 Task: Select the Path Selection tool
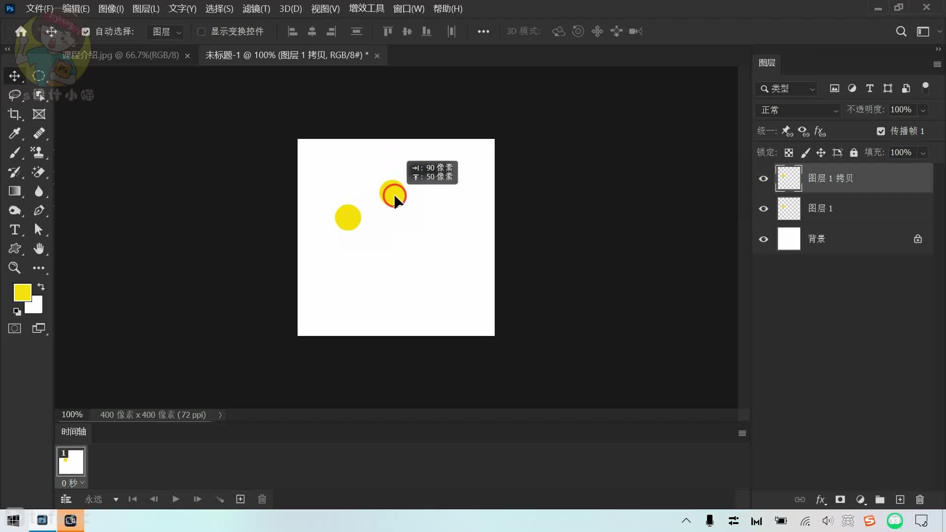38,230
